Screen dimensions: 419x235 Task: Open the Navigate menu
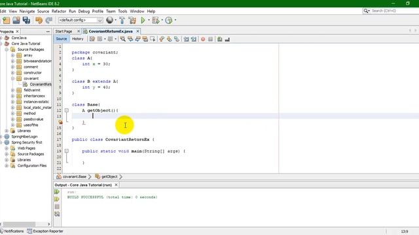click(x=27, y=11)
